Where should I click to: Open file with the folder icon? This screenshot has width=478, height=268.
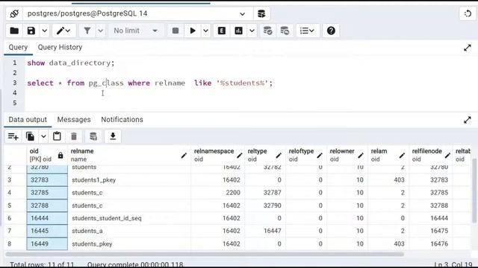14,31
